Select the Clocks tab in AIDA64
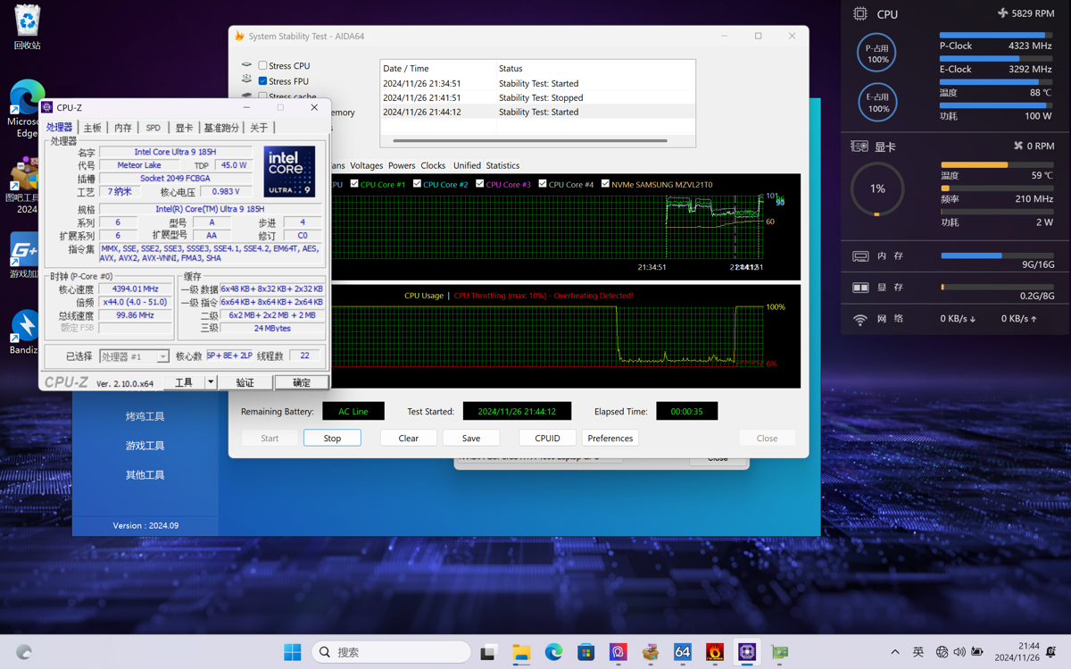Viewport: 1071px width, 669px height. pyautogui.click(x=433, y=165)
